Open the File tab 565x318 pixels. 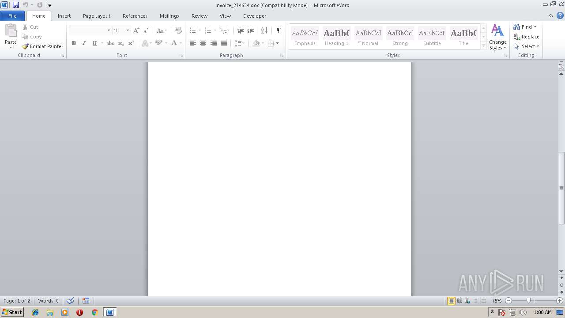point(12,16)
